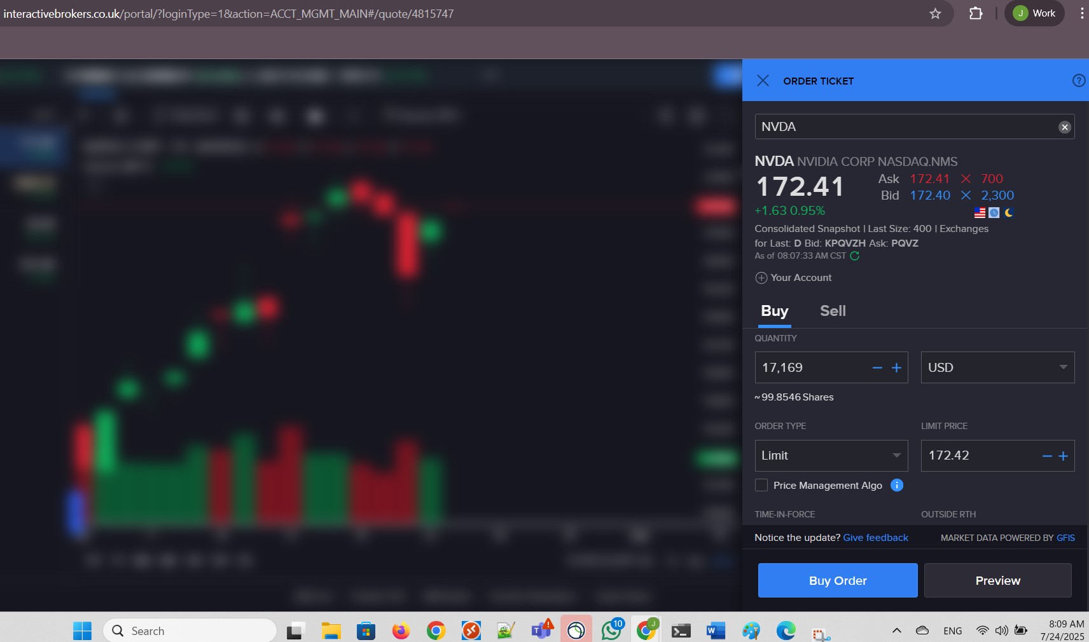Open the Work profile menu
Screen dimensions: 1089x642
point(1034,13)
